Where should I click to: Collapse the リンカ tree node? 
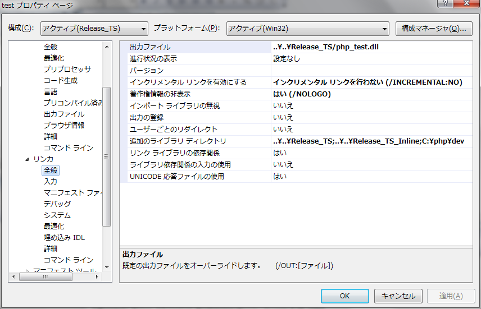28,160
